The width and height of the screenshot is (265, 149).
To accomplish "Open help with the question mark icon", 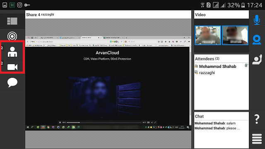I will coord(257,119).
